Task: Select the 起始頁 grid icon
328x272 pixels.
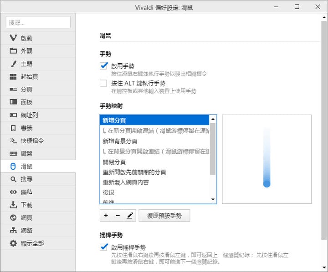Action: click(13, 77)
